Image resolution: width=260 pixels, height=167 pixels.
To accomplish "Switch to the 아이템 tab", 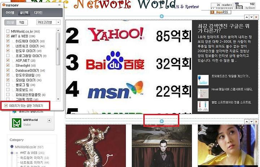I will click(x=10, y=13).
